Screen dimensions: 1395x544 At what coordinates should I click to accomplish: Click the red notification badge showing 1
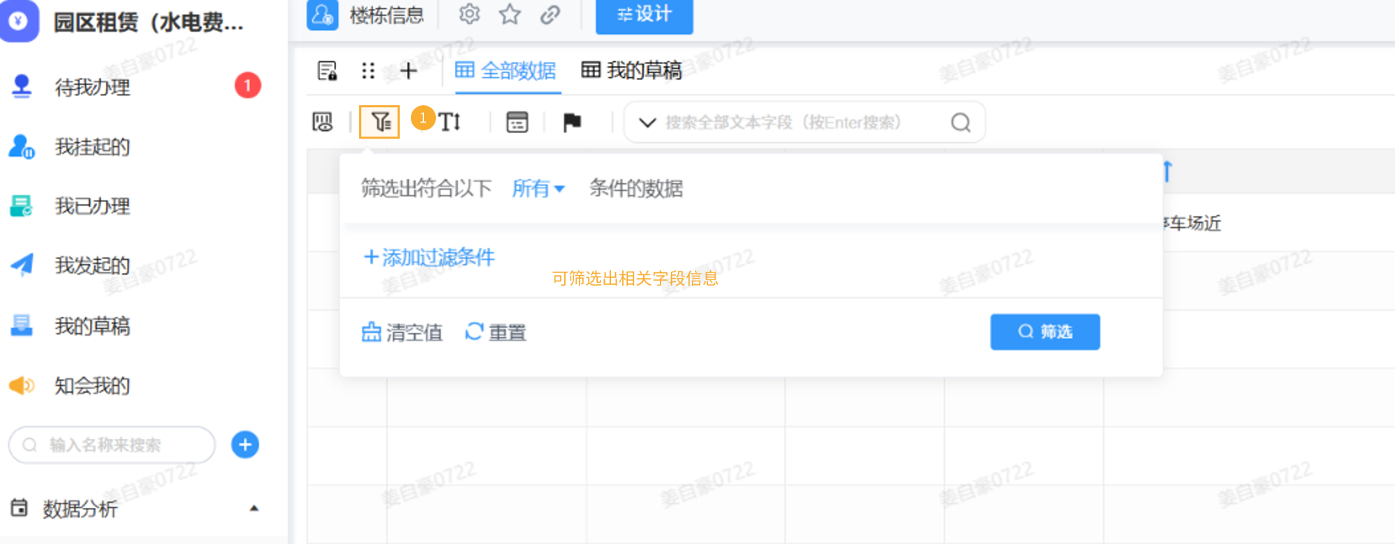pyautogui.click(x=248, y=86)
